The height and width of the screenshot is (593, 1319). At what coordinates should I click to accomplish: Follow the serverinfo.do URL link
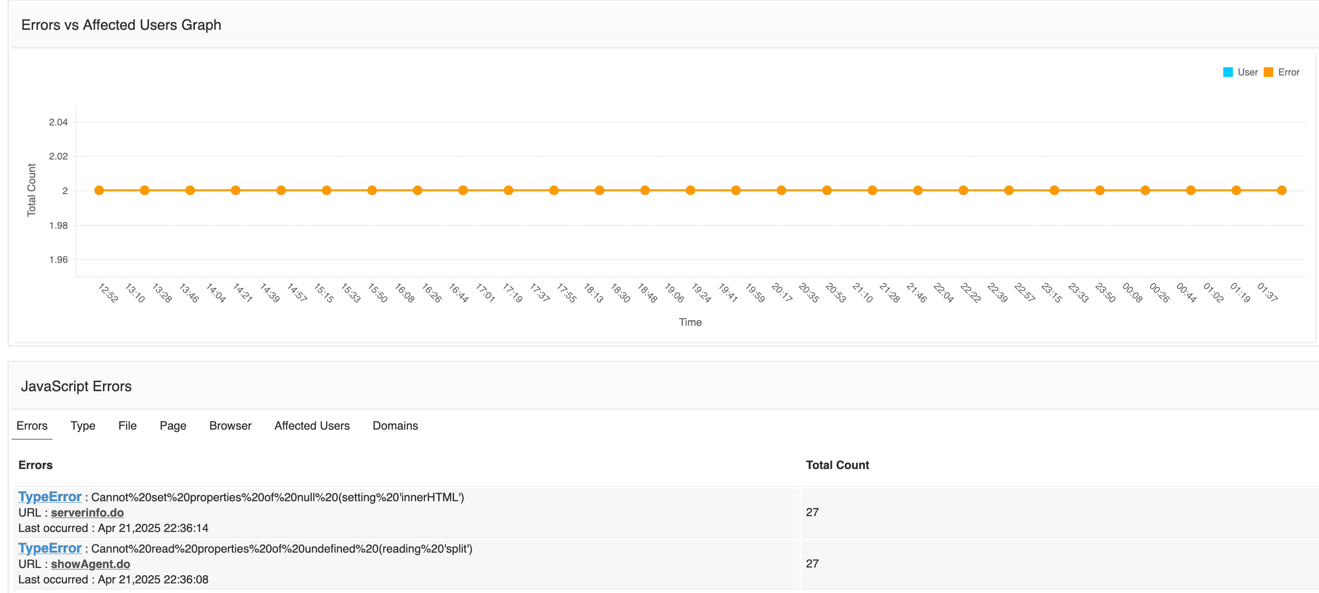click(87, 513)
